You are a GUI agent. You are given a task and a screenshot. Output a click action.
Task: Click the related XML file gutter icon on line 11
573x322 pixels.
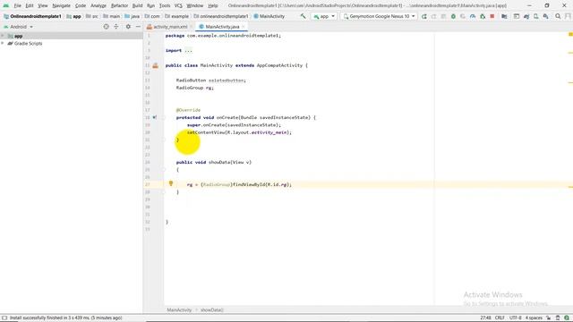pos(155,65)
